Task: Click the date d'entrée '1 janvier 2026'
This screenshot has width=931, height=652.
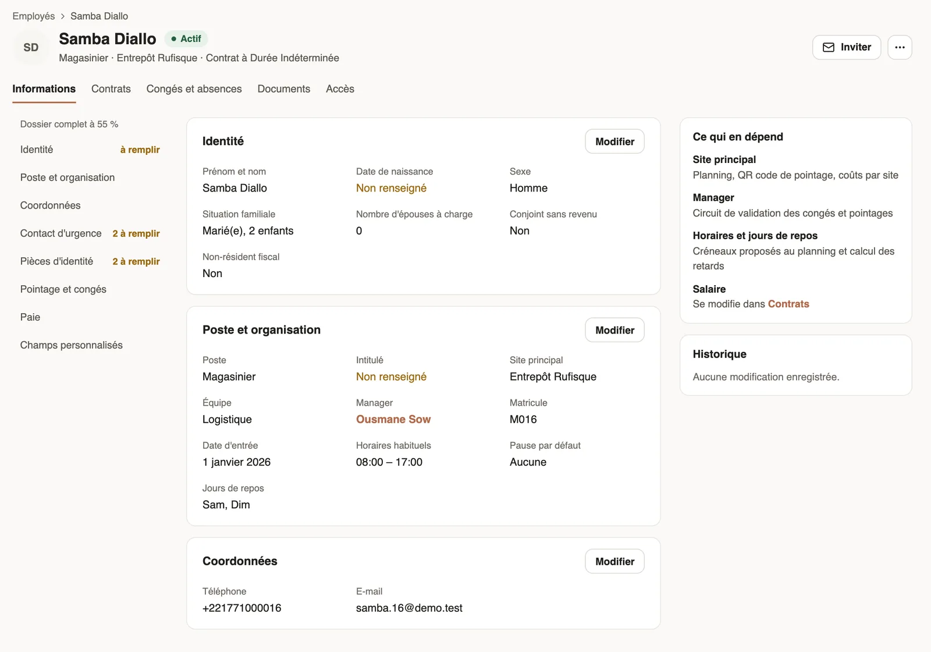Action: [x=236, y=462]
